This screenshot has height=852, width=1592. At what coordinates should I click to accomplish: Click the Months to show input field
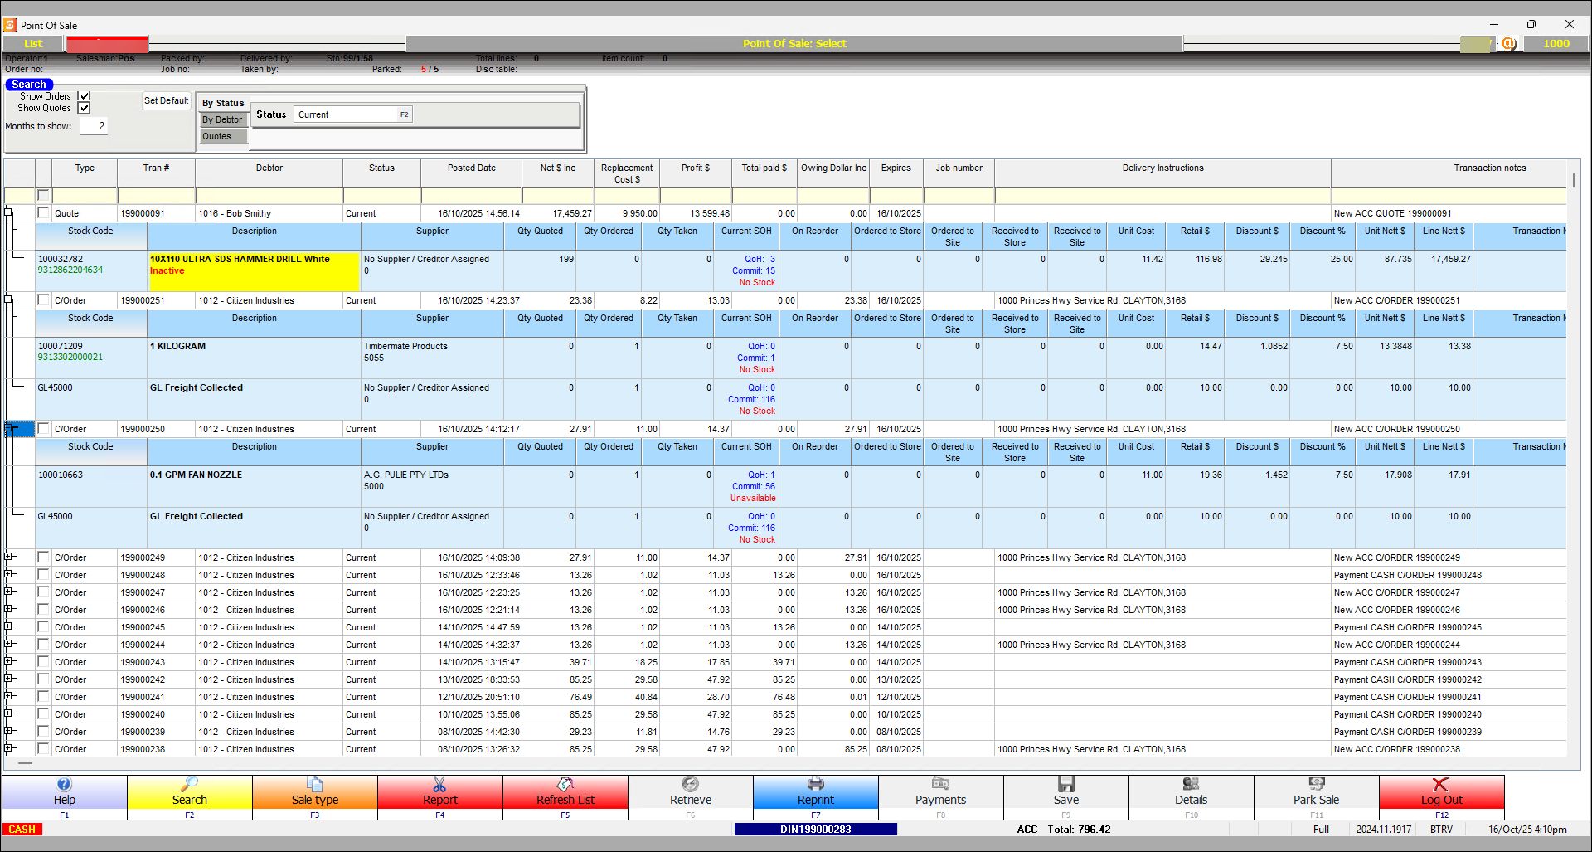click(94, 125)
